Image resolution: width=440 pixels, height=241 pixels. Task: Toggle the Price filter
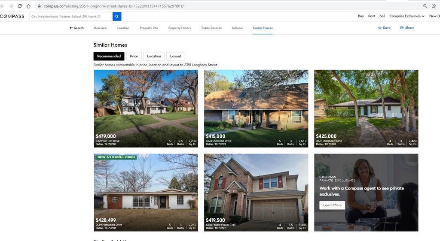click(134, 56)
